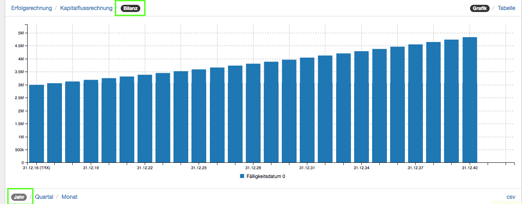Download the data via csv link
522x204 pixels.
click(511, 197)
